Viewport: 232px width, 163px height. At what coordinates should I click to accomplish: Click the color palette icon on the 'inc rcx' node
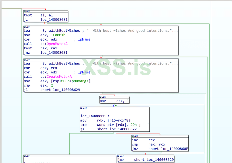[x=133, y=136]
